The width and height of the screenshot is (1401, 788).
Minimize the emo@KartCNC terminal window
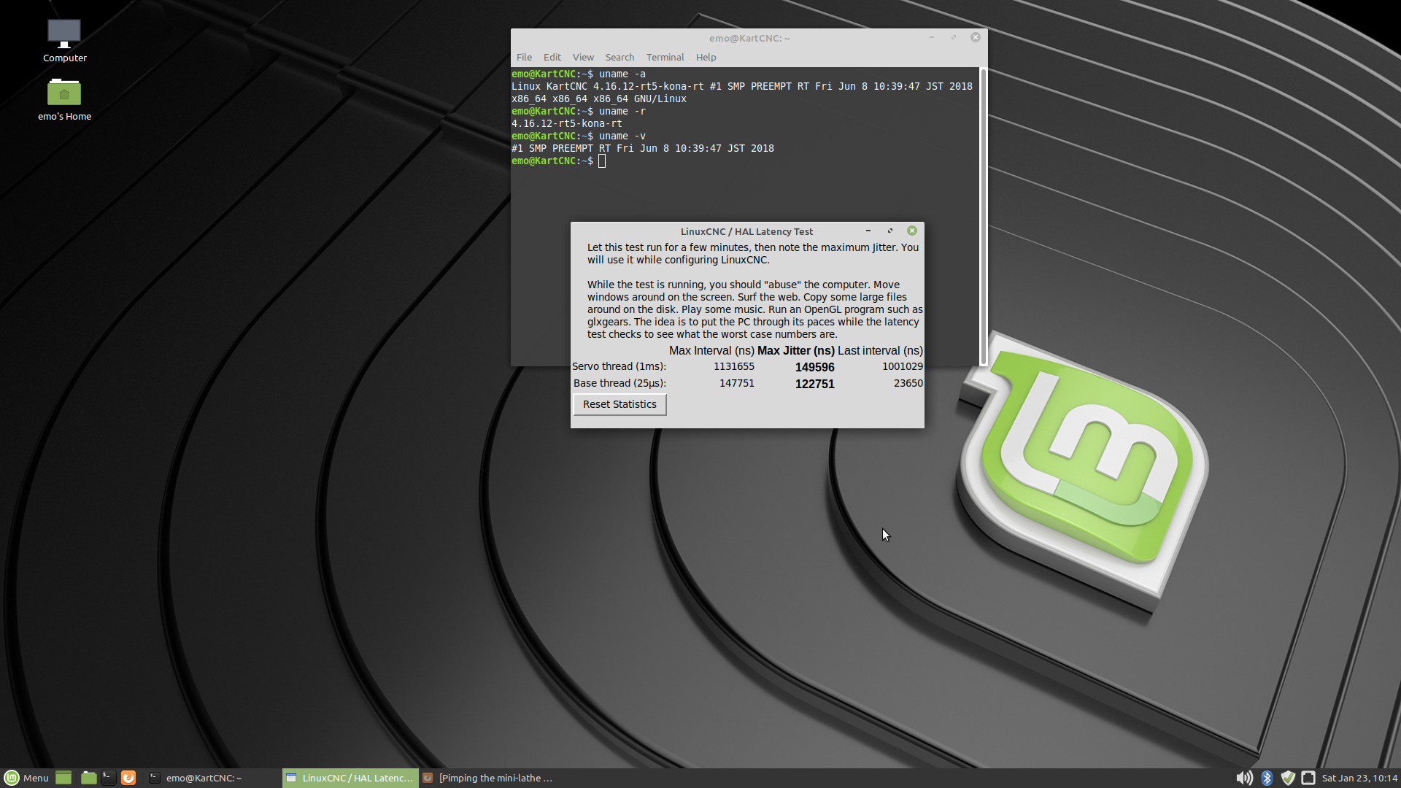coord(932,37)
